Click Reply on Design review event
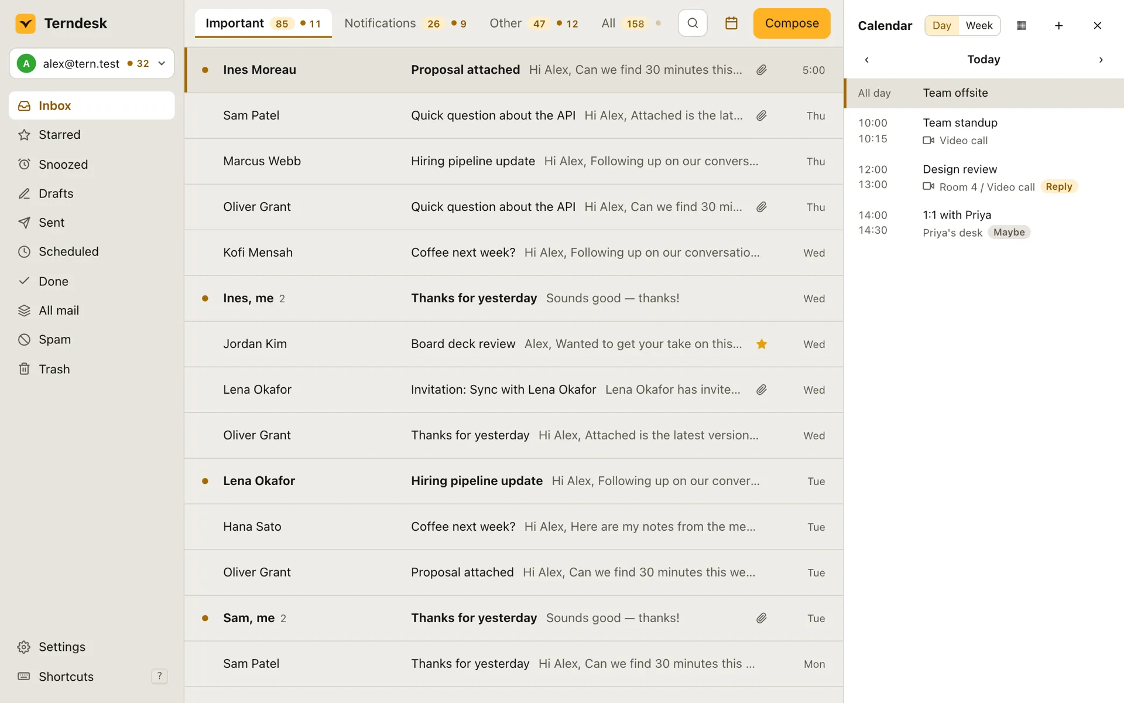 click(1058, 187)
